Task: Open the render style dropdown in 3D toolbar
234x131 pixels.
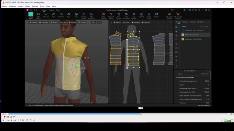Action: (94, 23)
